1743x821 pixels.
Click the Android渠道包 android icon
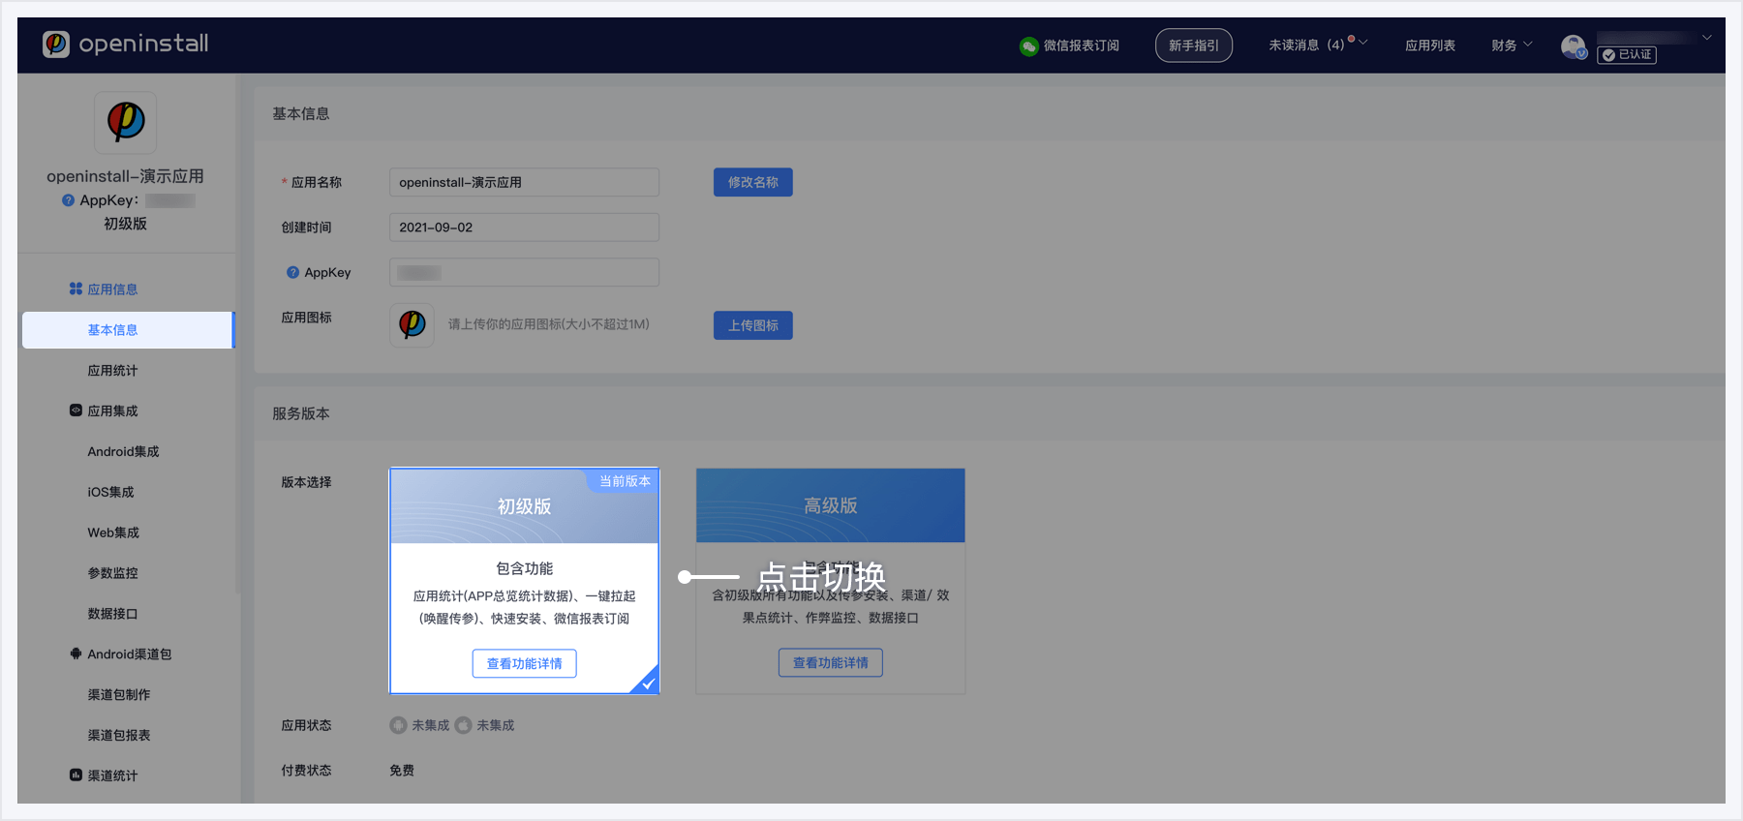tap(76, 654)
